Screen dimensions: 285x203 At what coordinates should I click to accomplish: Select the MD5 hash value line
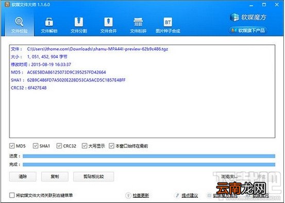point(58,72)
